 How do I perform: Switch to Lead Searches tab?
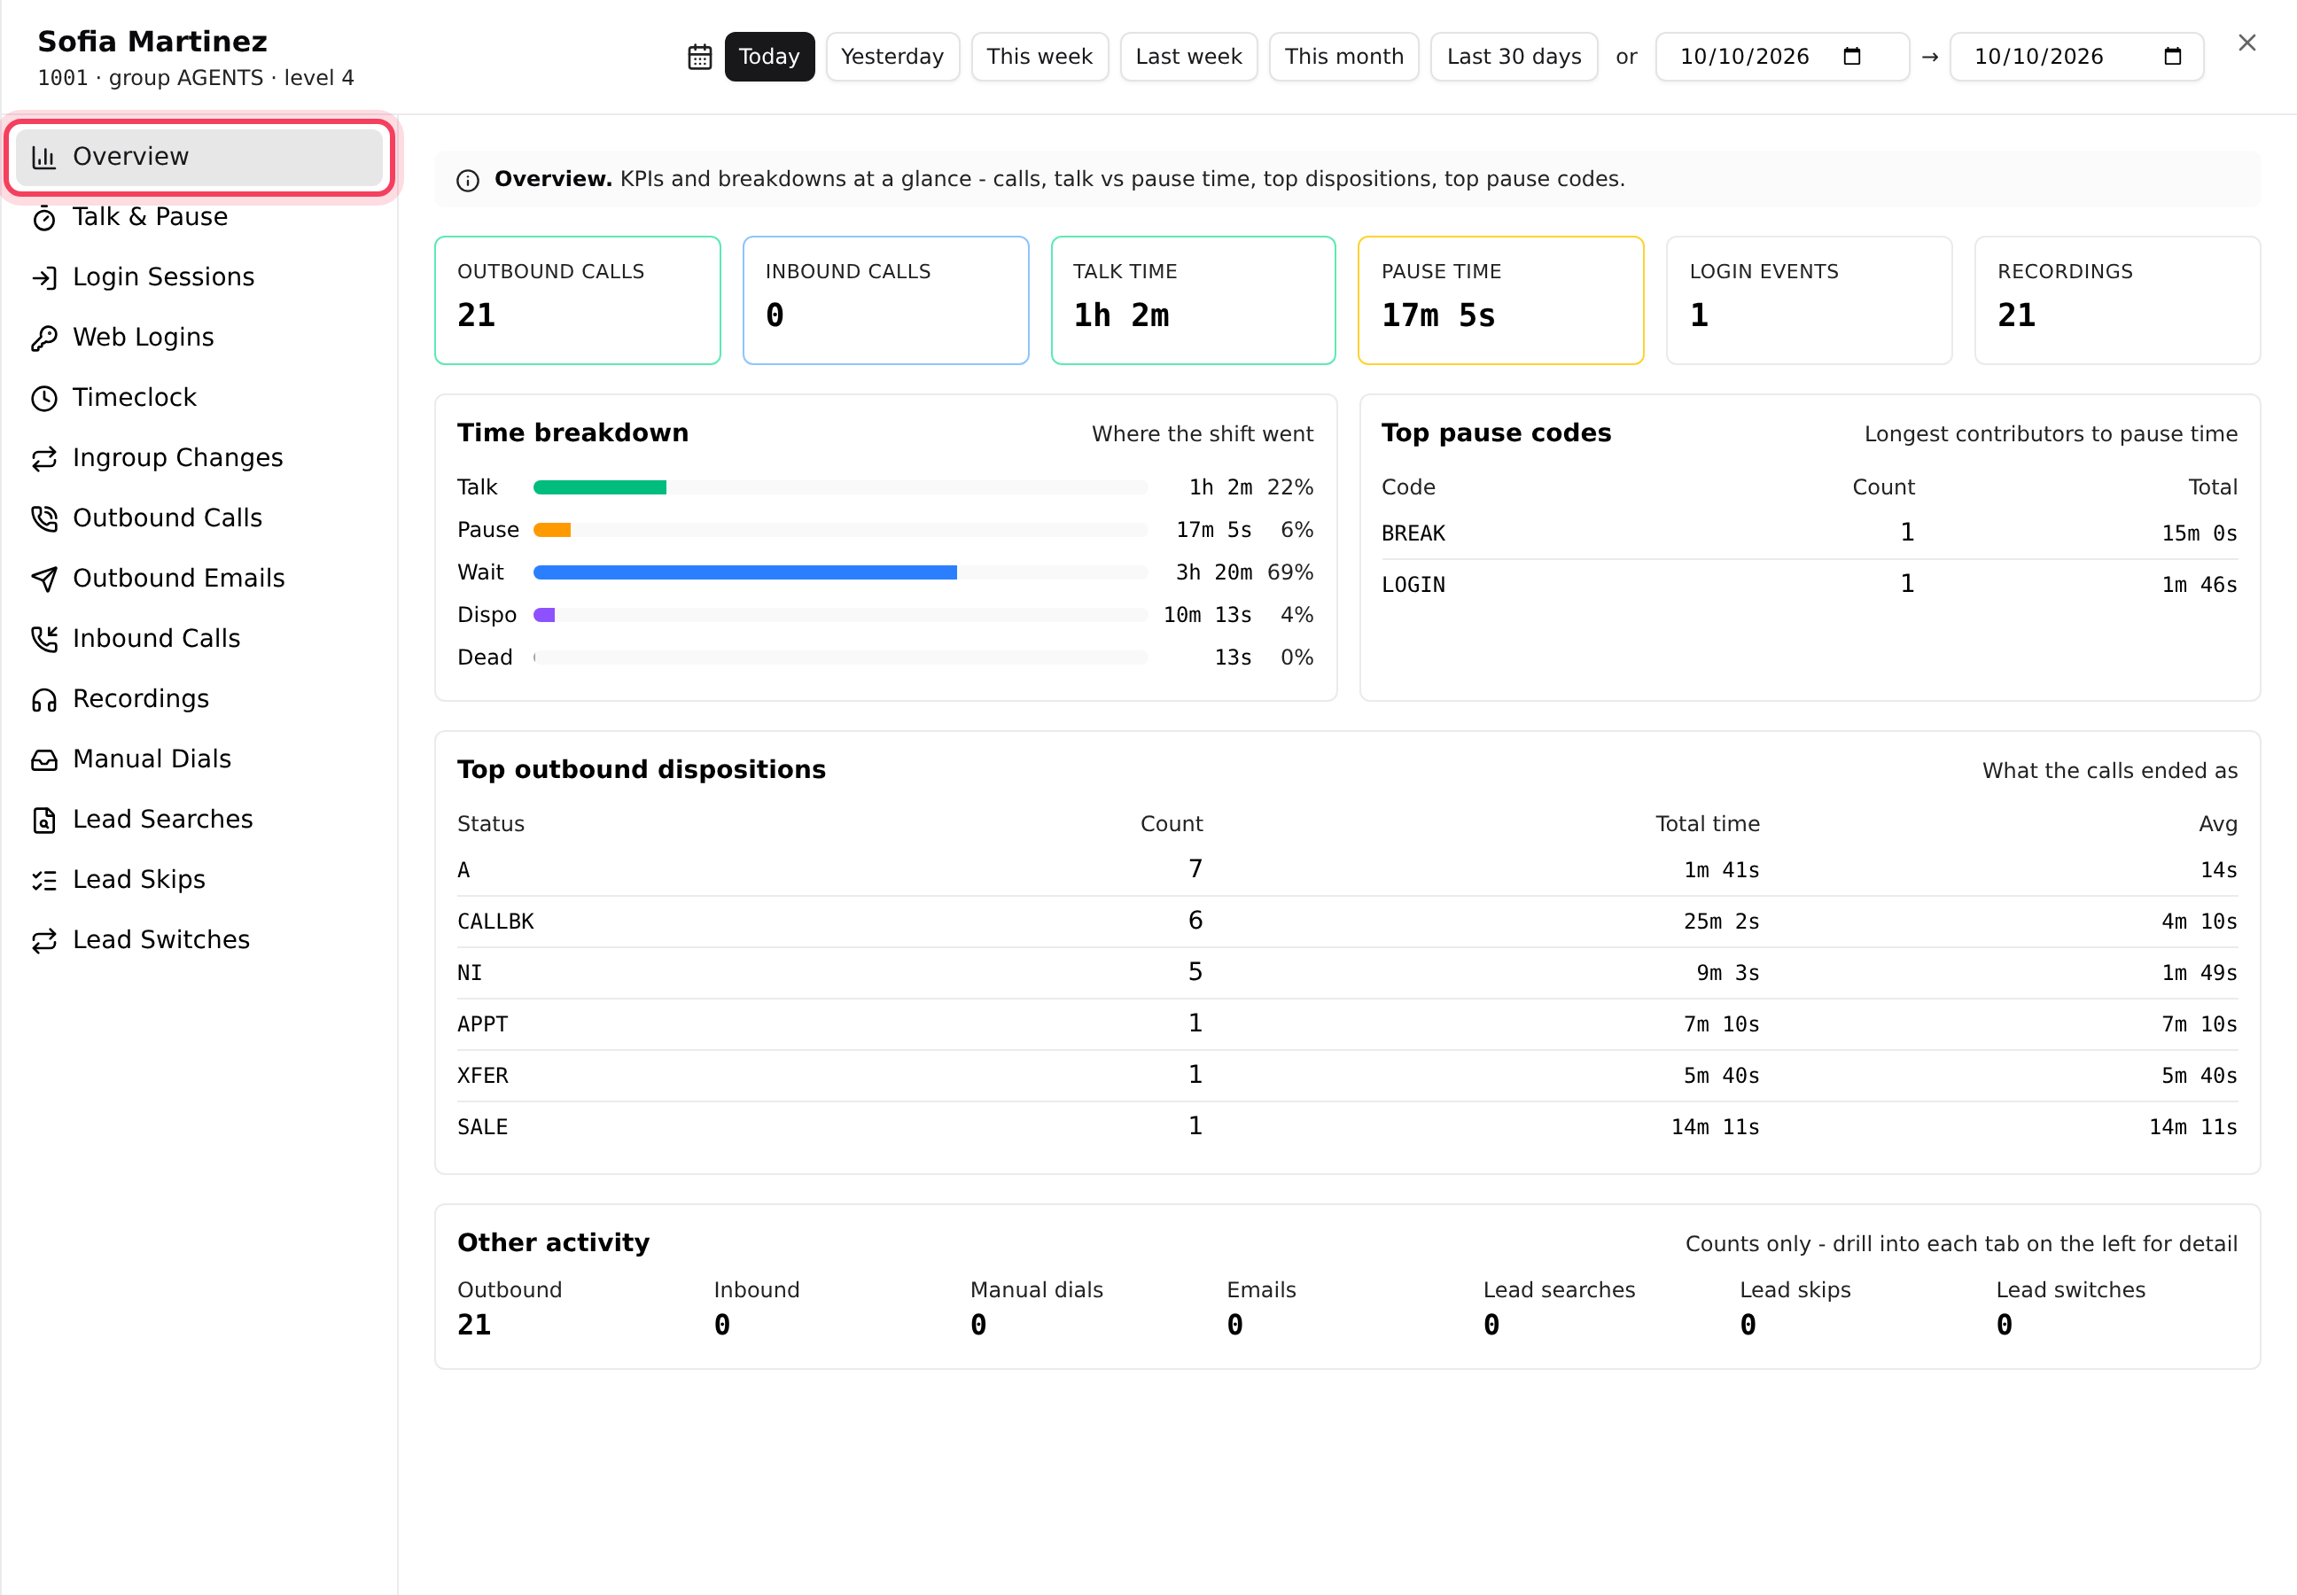click(x=199, y=820)
